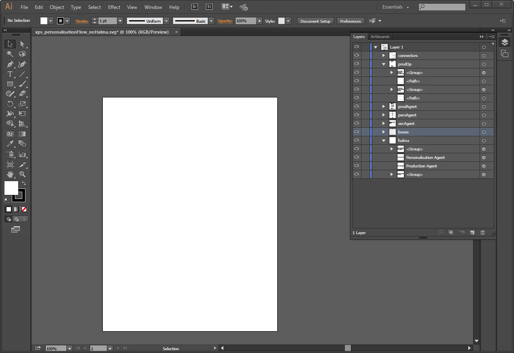
Task: Switch to the Artboards tab
Action: pos(380,36)
